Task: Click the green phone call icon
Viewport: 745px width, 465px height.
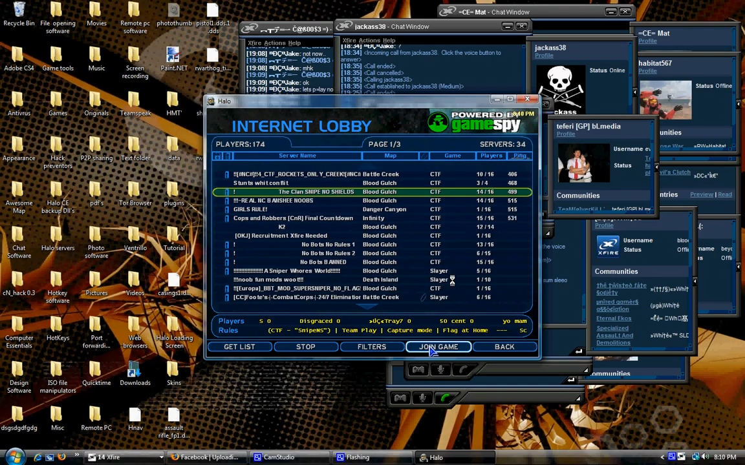Action: pyautogui.click(x=445, y=398)
